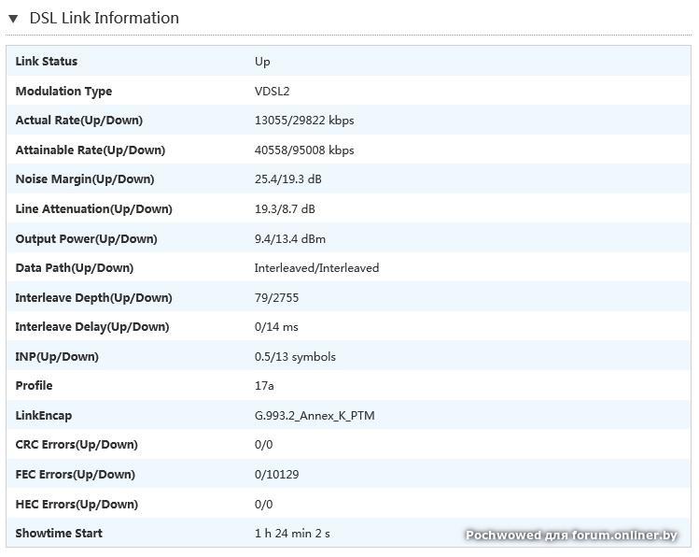Image resolution: width=699 pixels, height=557 pixels.
Task: Click the VDSL2 modulation type value
Action: point(272,92)
